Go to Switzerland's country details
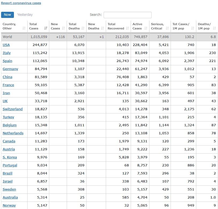Screen dimensions: 218x209 point(13,109)
